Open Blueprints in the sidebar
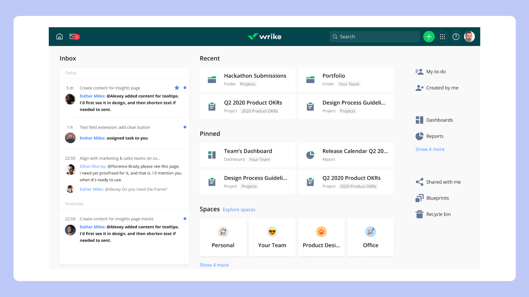529x297 pixels. click(x=437, y=198)
